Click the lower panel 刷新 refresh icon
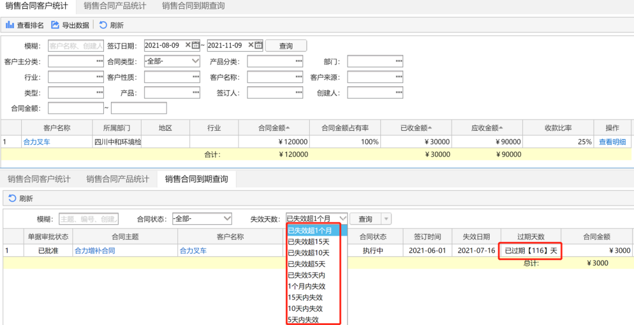The image size is (634, 325). click(12, 198)
